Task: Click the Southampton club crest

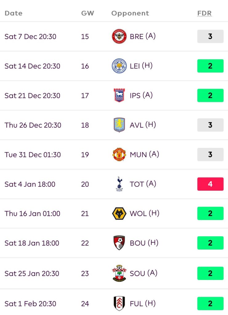Action: (x=119, y=273)
